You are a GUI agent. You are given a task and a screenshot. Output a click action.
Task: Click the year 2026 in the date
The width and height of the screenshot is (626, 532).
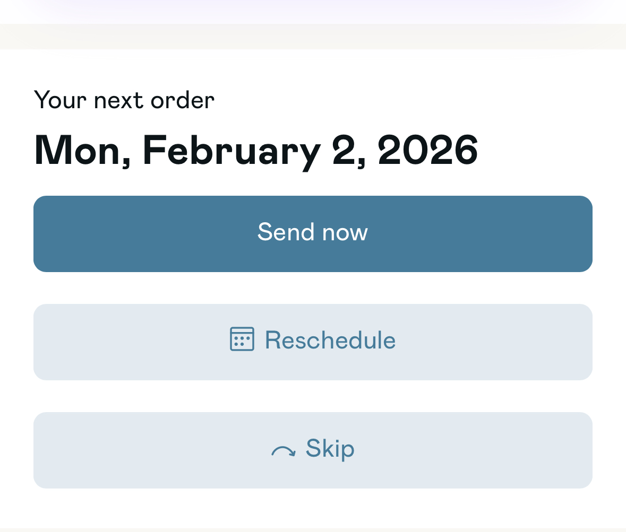click(x=427, y=150)
